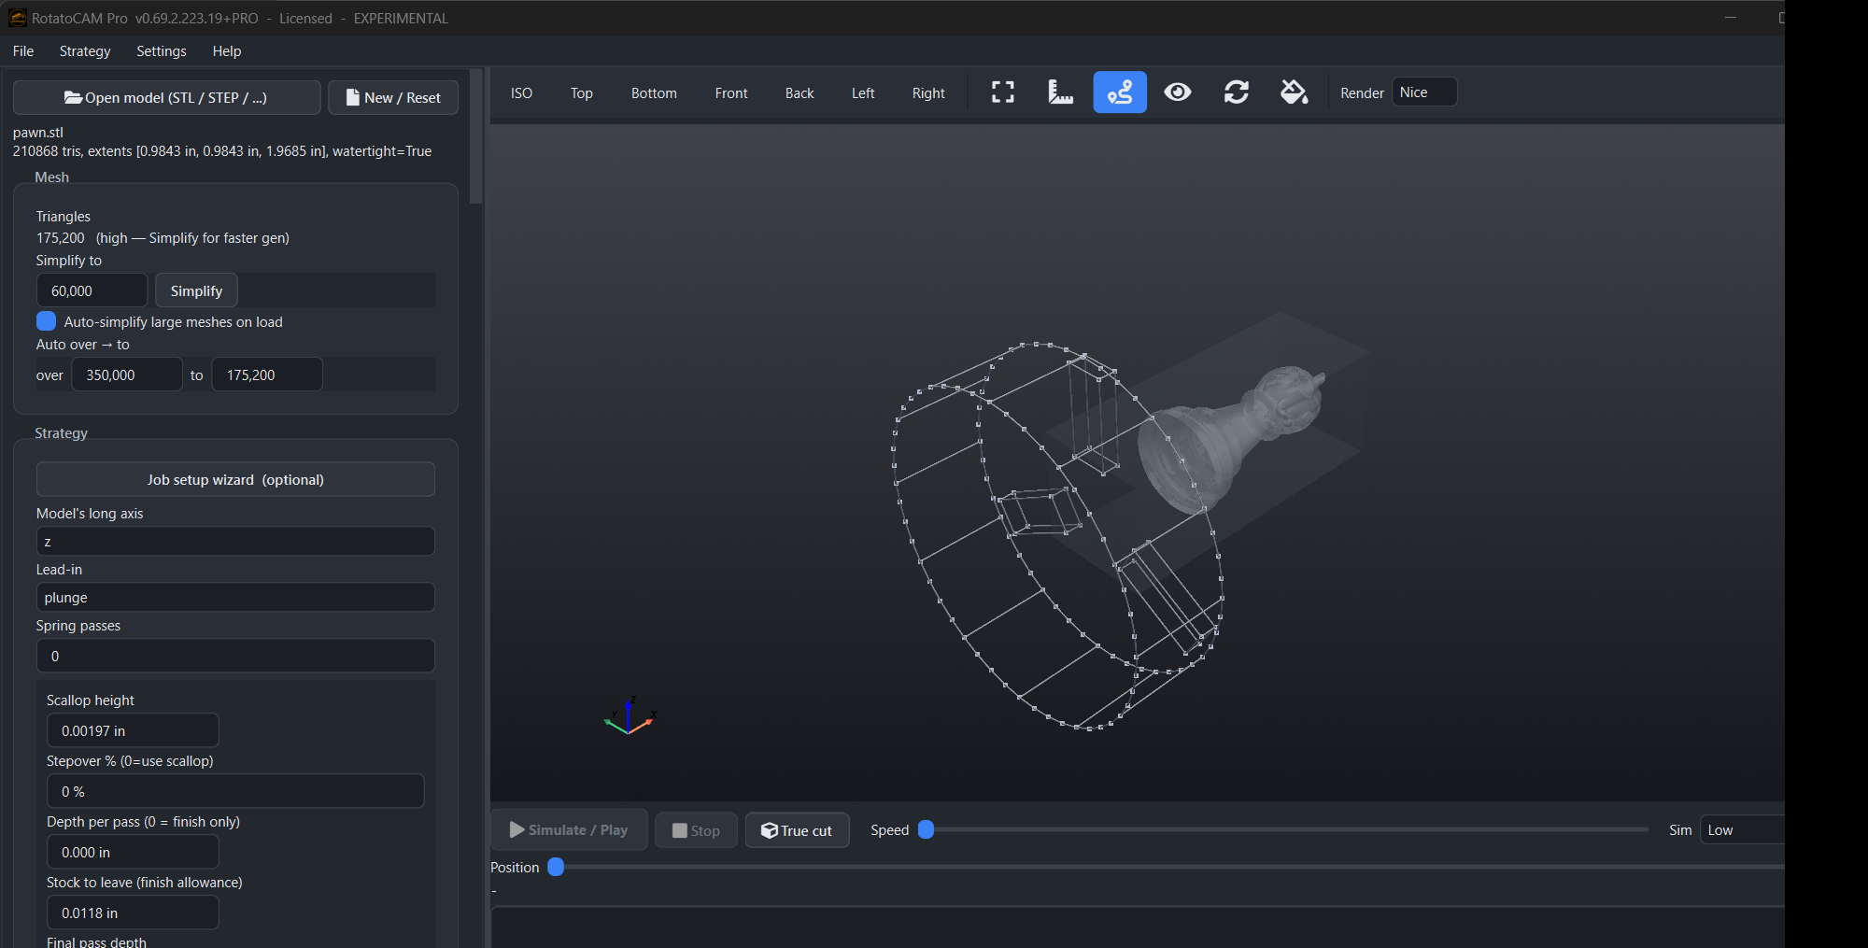Switch to Top view
This screenshot has height=948, width=1868.
tap(582, 93)
